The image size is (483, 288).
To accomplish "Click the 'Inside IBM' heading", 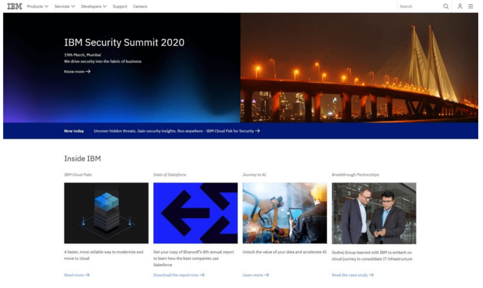I will pyautogui.click(x=83, y=158).
